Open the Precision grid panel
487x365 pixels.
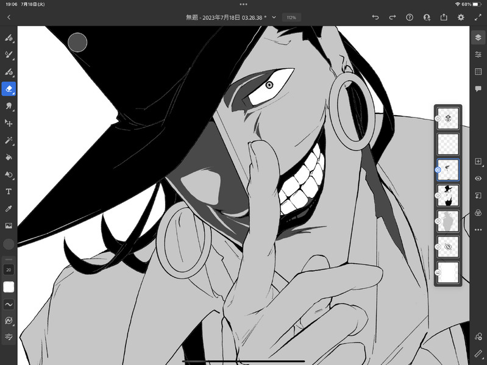point(478,72)
